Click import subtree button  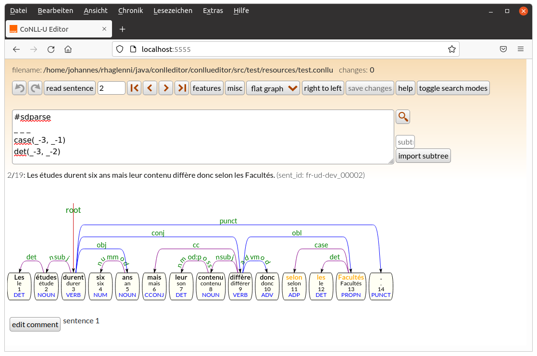point(423,156)
